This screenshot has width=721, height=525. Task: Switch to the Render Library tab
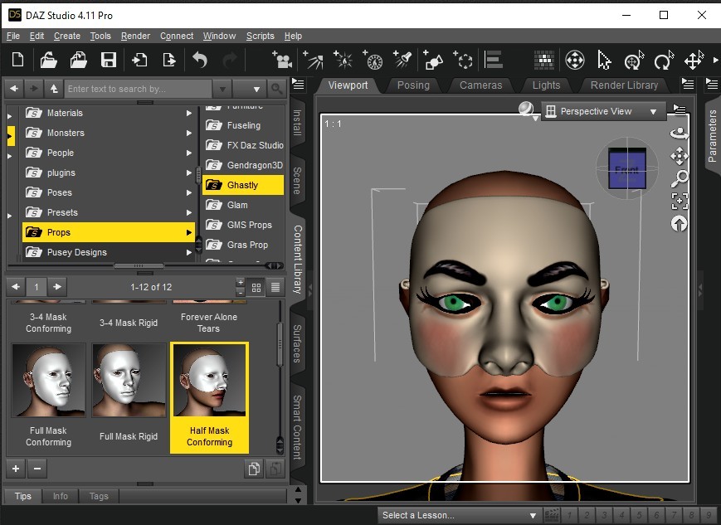click(624, 85)
